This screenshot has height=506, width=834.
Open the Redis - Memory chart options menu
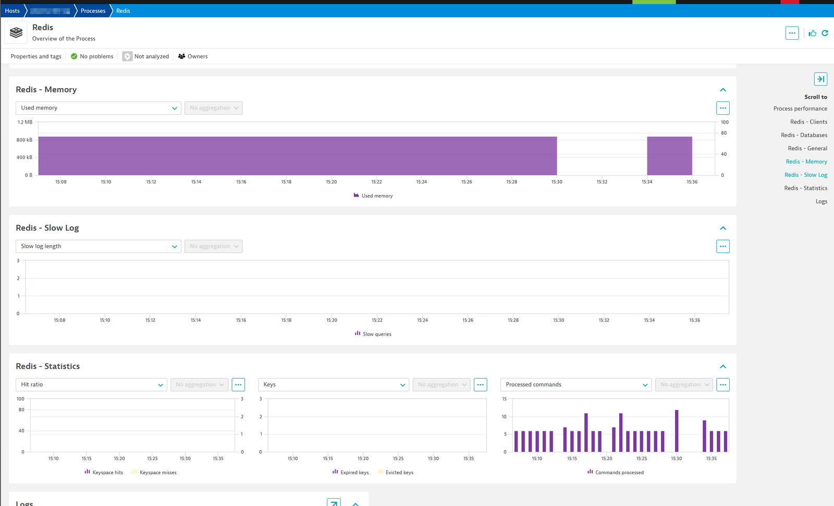coord(722,108)
